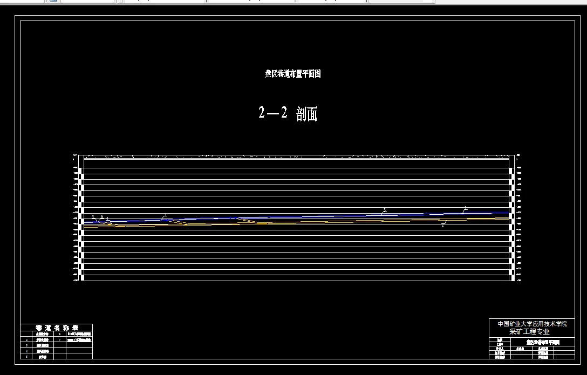The height and width of the screenshot is (375, 587).
Task: Click the number 5 cell in 巷道名称表
Action: tap(26, 357)
